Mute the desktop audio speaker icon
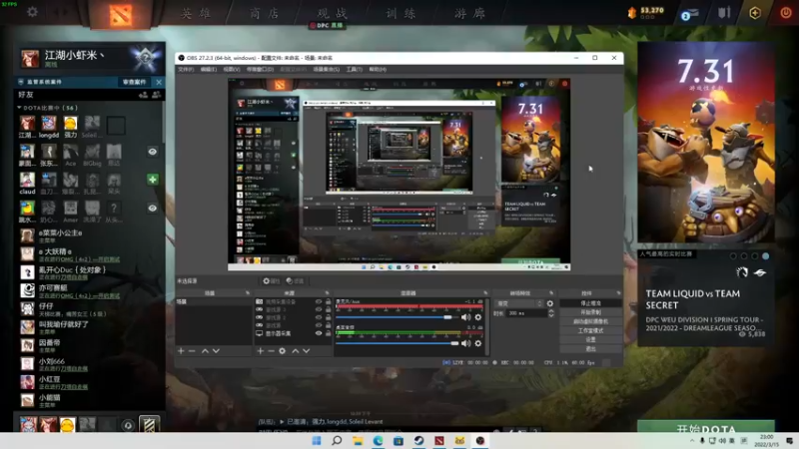The height and width of the screenshot is (449, 799). coord(465,343)
